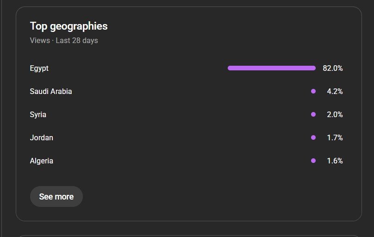This screenshot has height=237, width=374.
Task: Click the purple dot in Jordan row
Action: tap(313, 137)
